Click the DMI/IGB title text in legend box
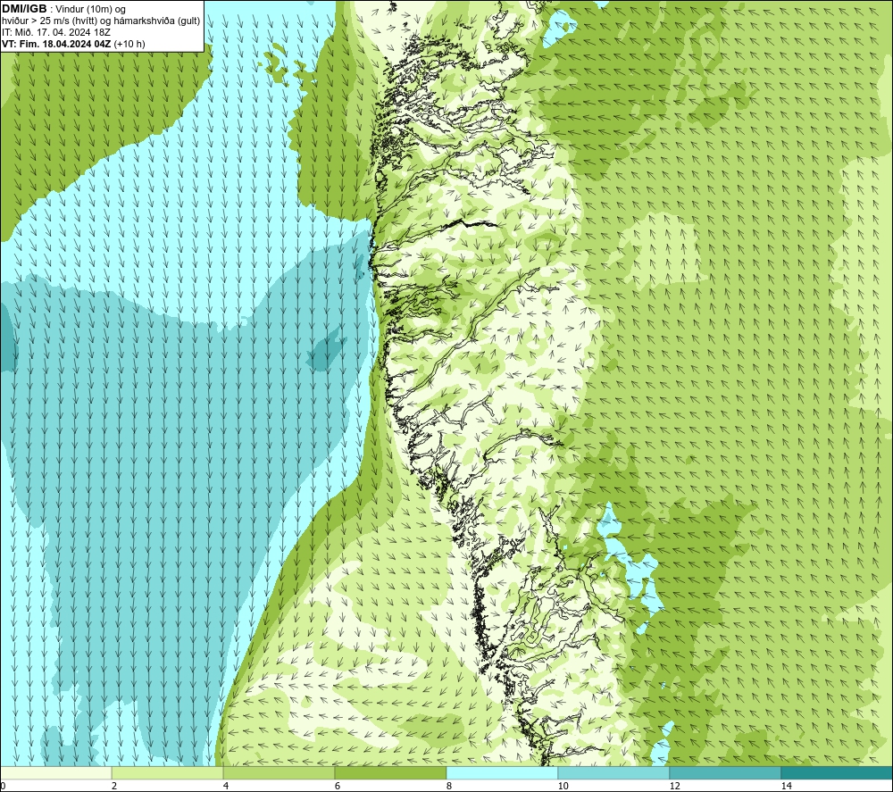 pos(24,9)
